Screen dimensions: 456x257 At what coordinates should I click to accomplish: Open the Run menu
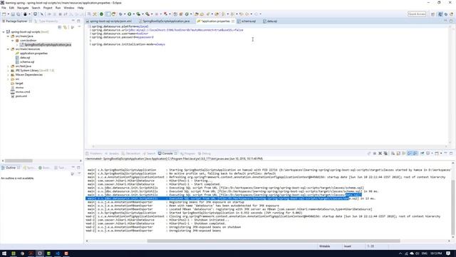(58, 8)
